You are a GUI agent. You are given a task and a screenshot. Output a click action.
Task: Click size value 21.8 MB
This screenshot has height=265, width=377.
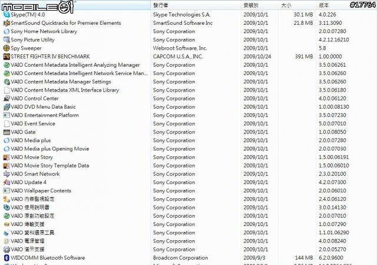coord(303,23)
